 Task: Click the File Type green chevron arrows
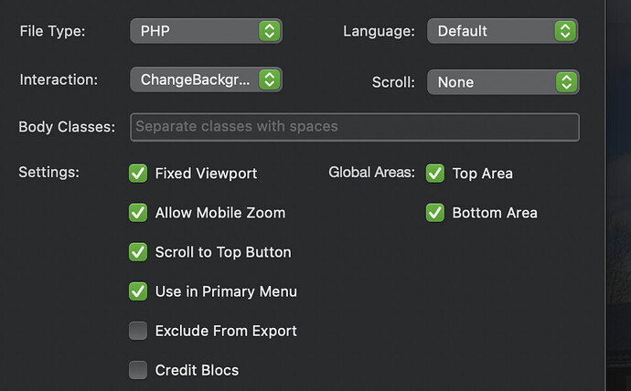[x=269, y=31]
